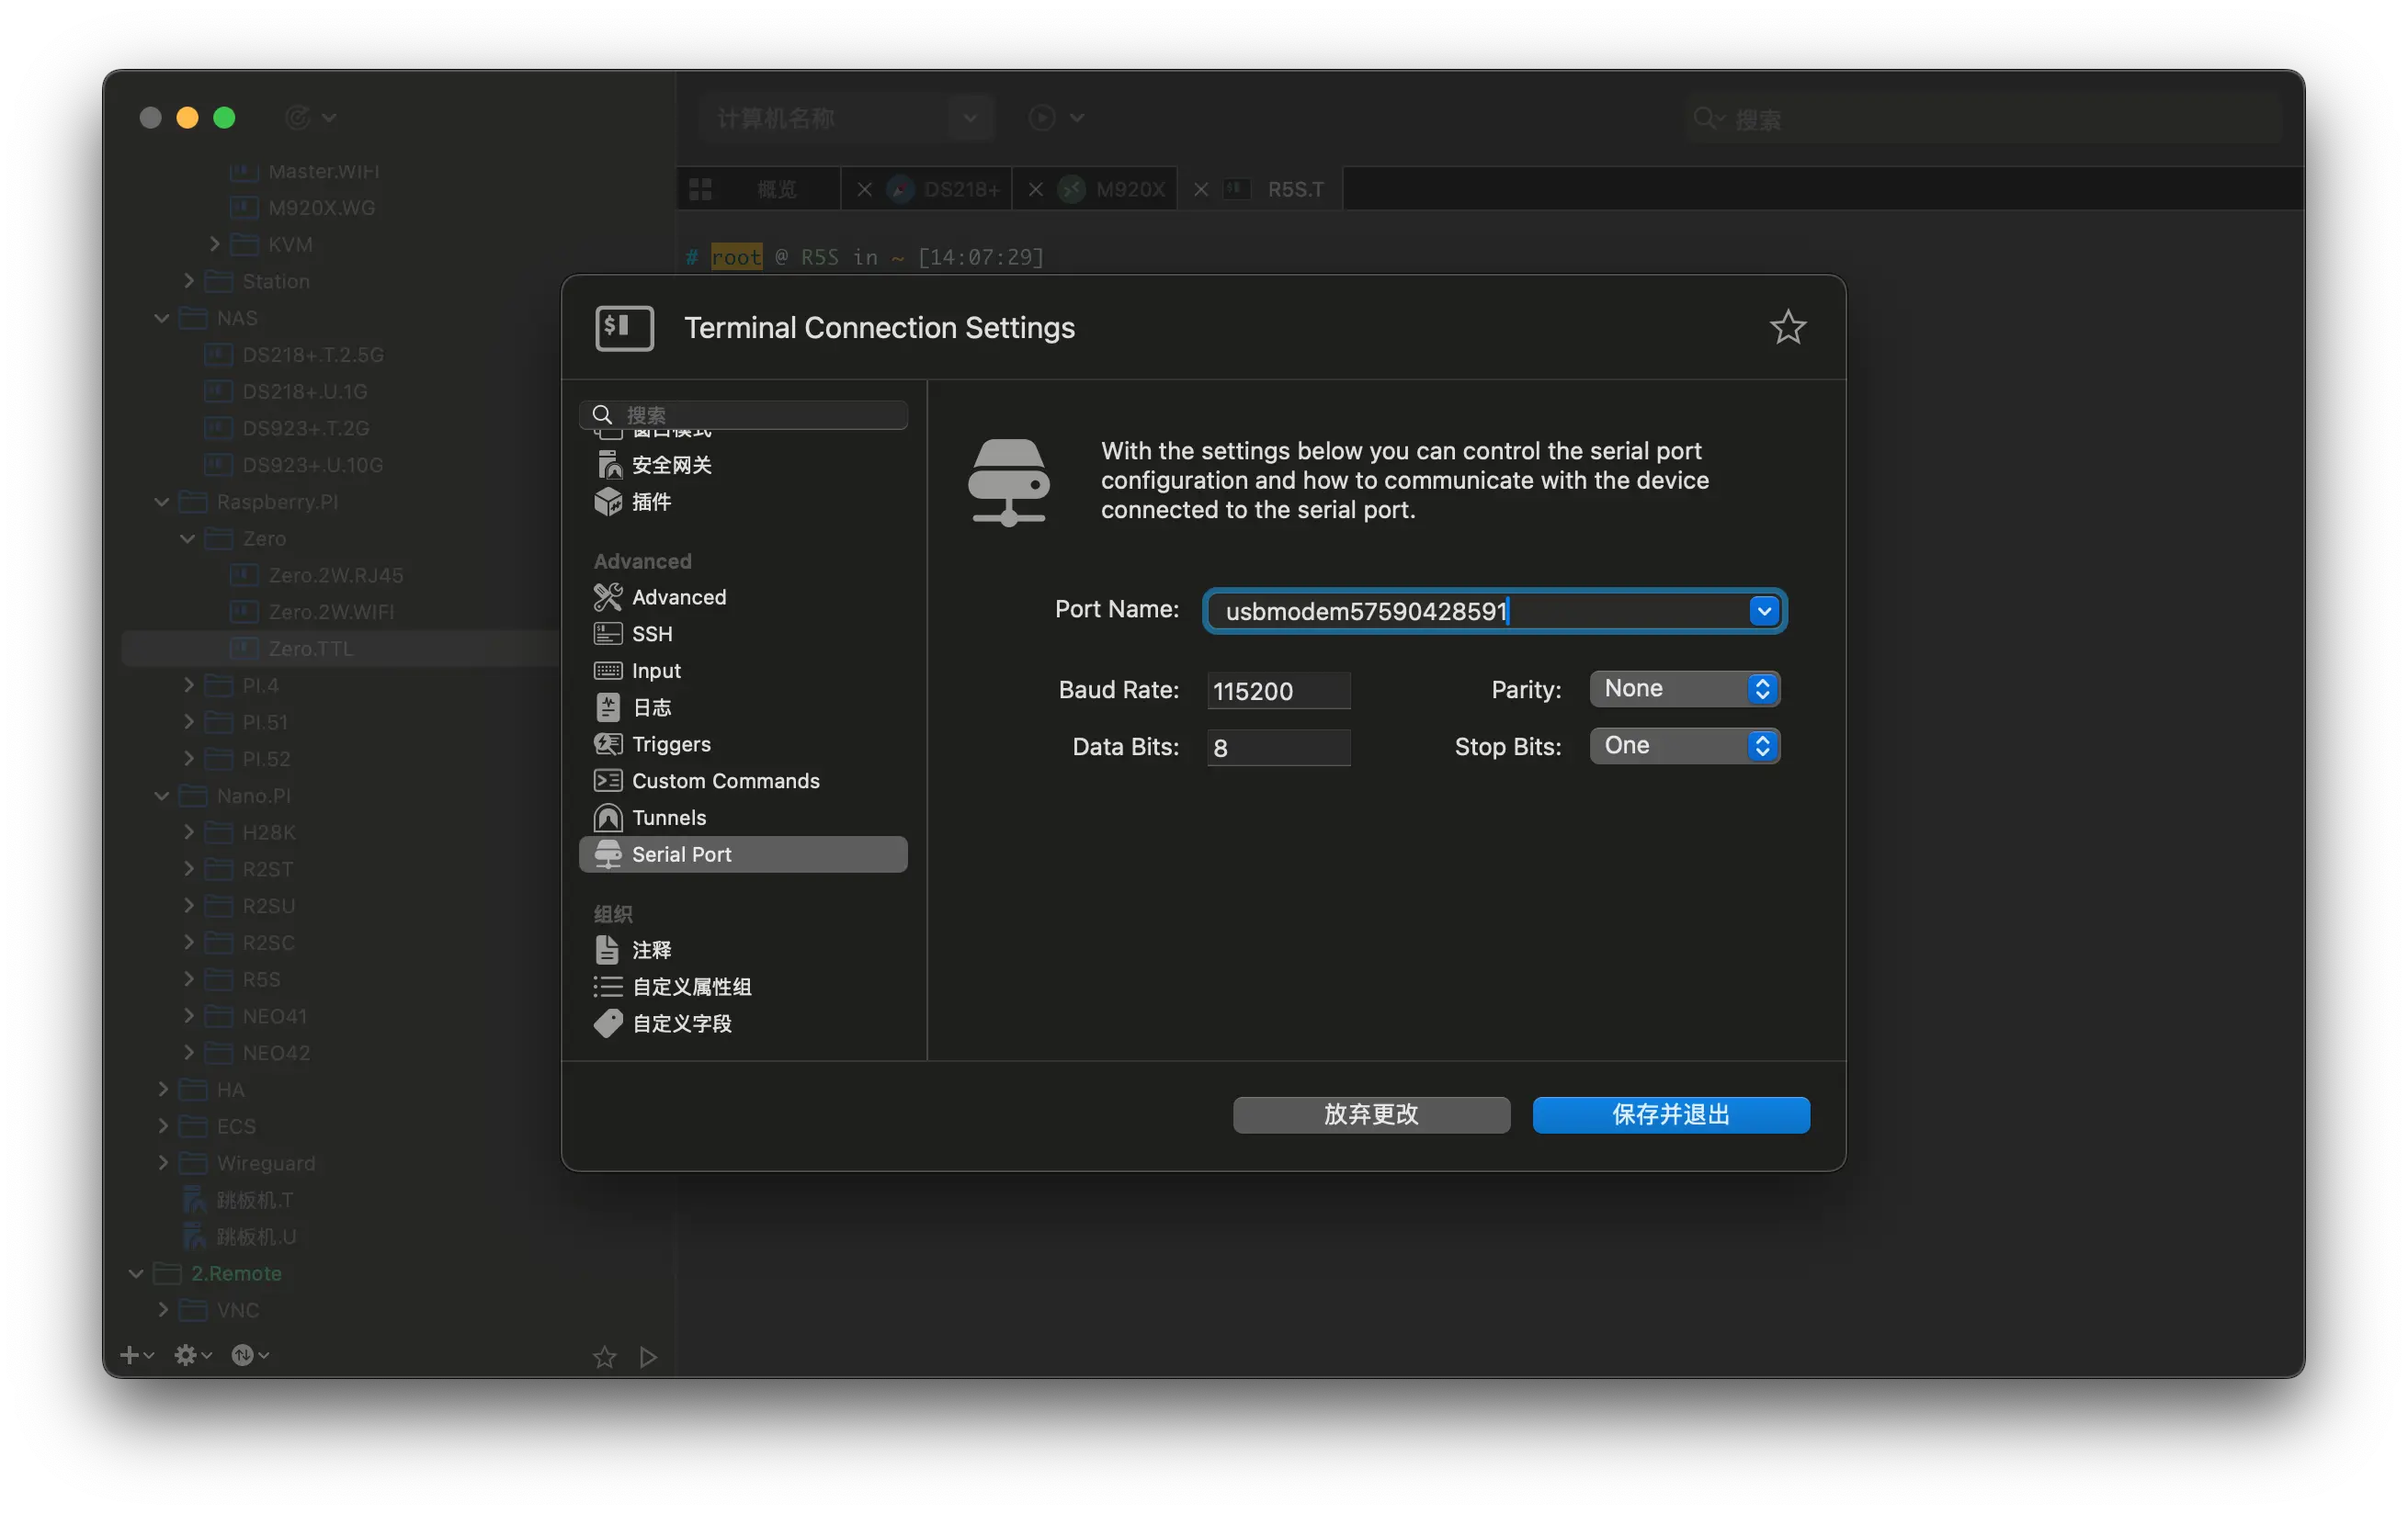
Task: Click 放弃更改 to discard changes
Action: coord(1370,1114)
